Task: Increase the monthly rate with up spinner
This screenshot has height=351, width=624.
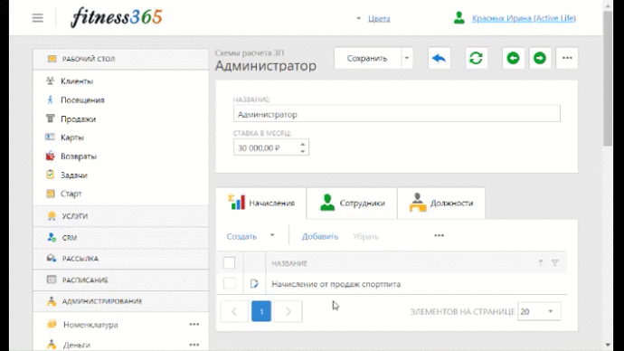Action: [x=303, y=144]
